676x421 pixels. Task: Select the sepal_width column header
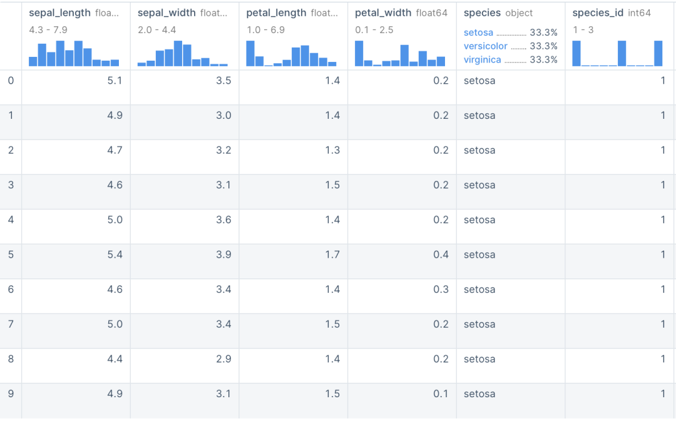coord(182,13)
